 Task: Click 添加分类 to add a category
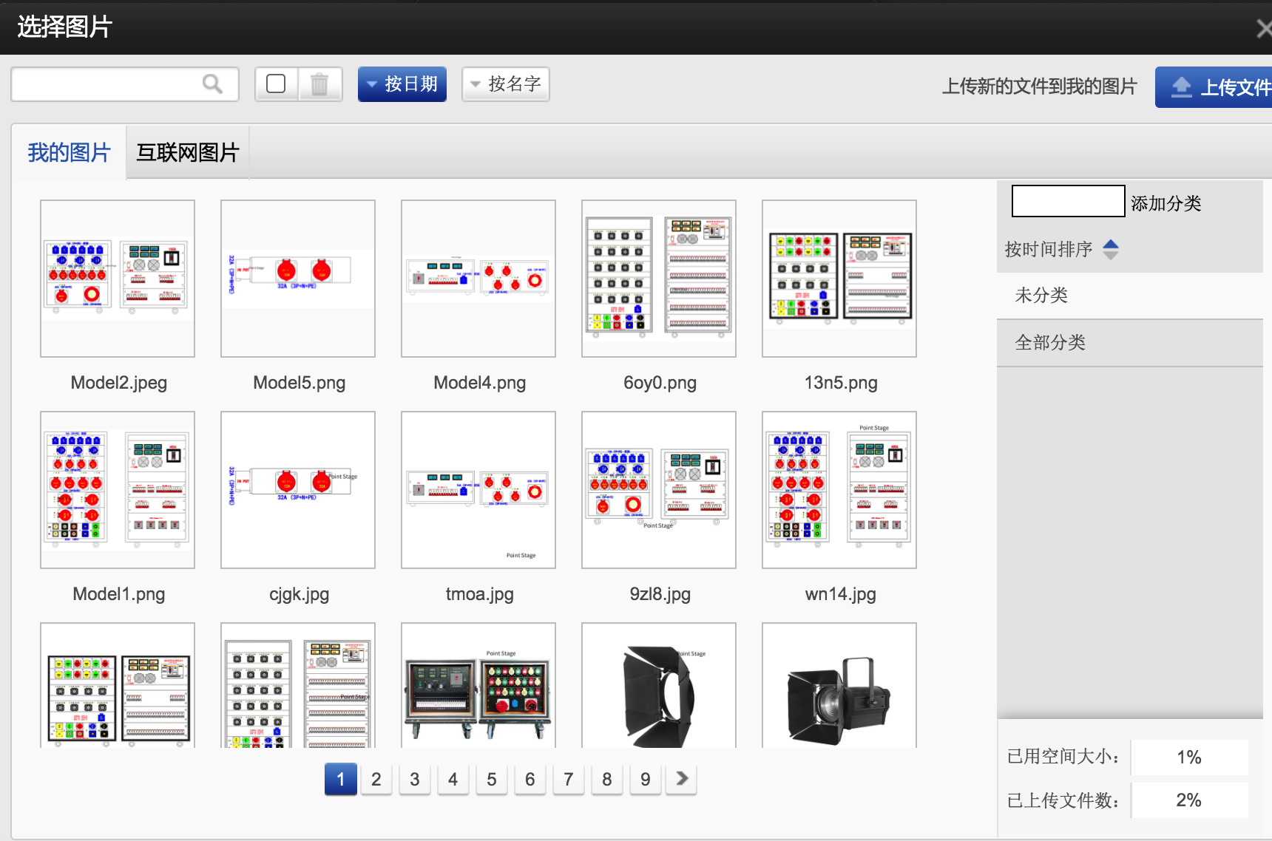coord(1166,203)
